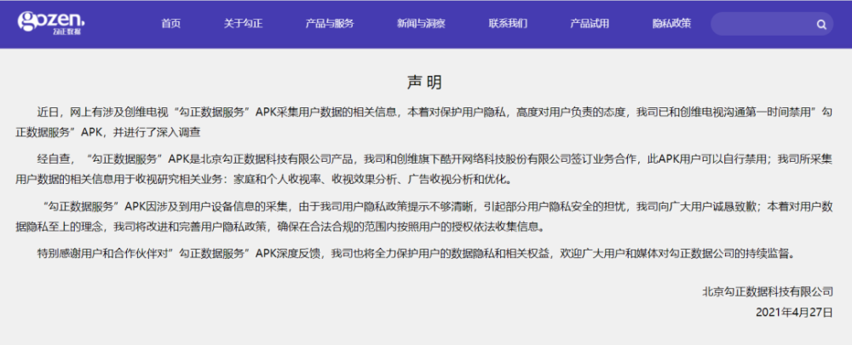
Task: Click the company signature line at bottom
Action: [x=768, y=291]
